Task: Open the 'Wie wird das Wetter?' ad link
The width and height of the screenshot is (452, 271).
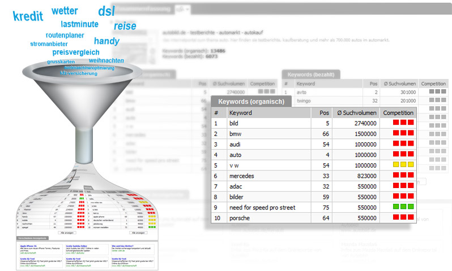Action: tap(122, 246)
